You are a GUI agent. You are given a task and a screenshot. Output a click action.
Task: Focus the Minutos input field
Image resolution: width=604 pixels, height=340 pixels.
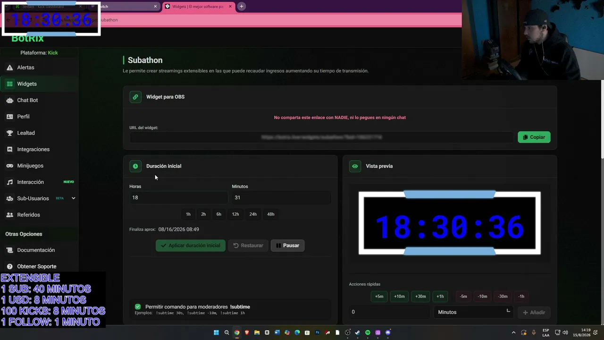pos(281,198)
